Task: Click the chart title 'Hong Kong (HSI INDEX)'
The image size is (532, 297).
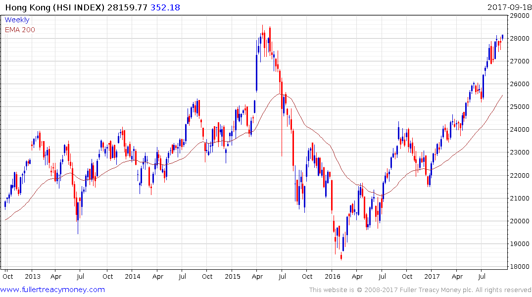Action: pos(55,7)
